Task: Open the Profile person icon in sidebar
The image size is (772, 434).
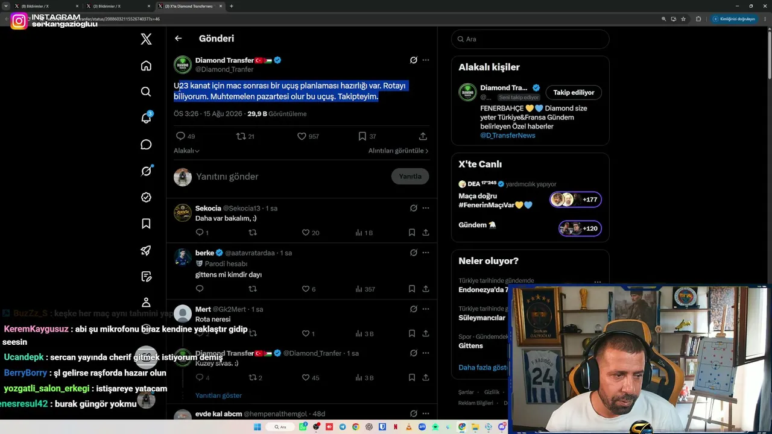Action: click(x=146, y=303)
